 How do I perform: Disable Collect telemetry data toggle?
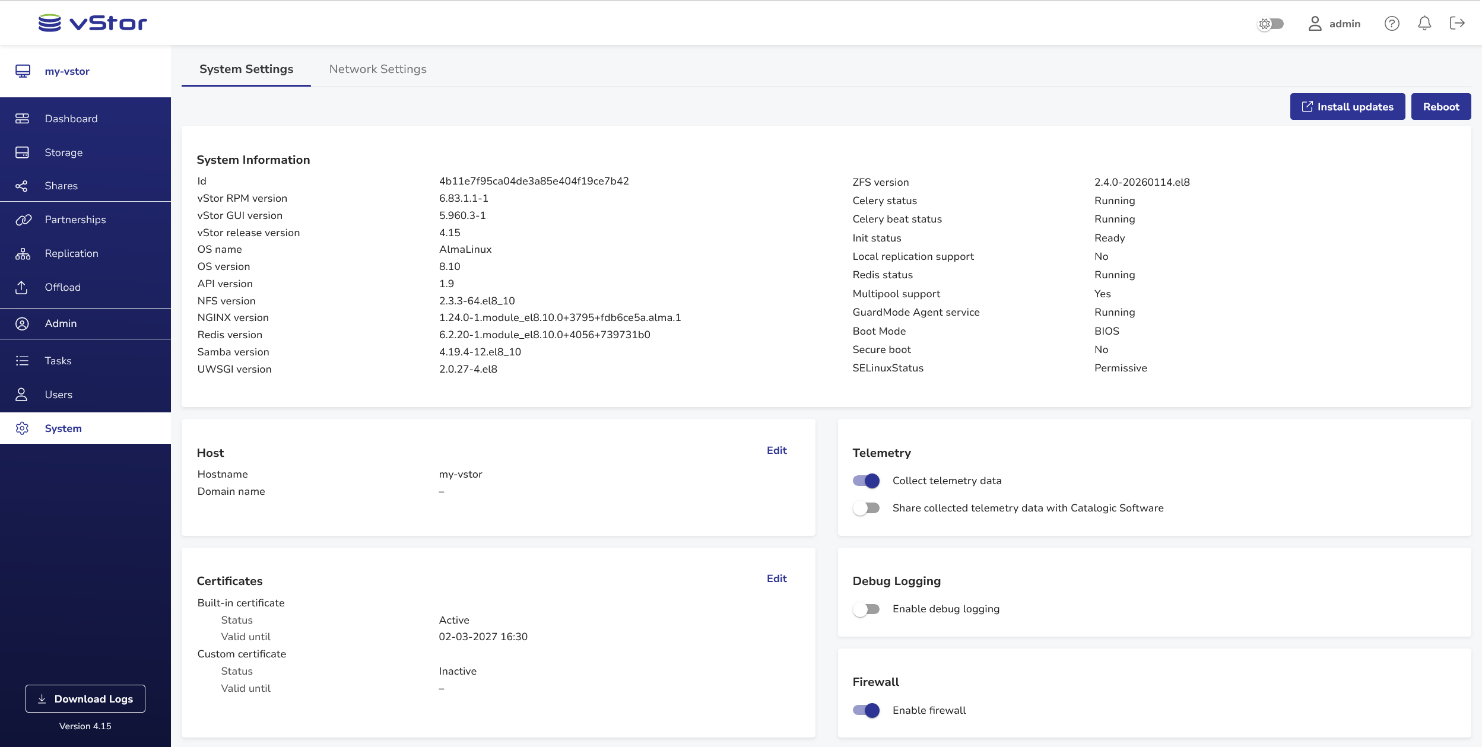[x=866, y=481]
